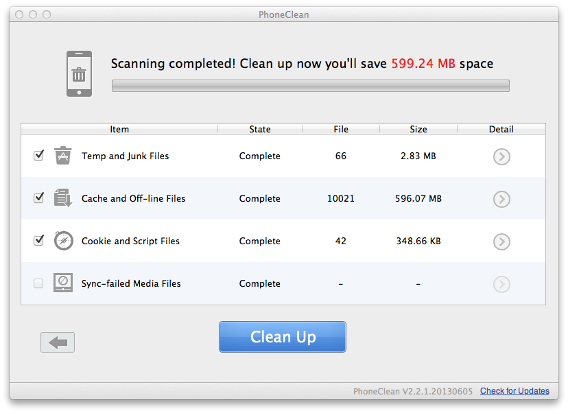Enable the Sync-failed Media Files checkbox
Screen dimensions: 568x413
point(39,283)
